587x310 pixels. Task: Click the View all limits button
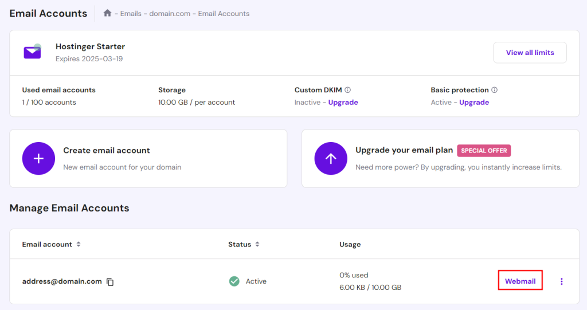tap(530, 53)
